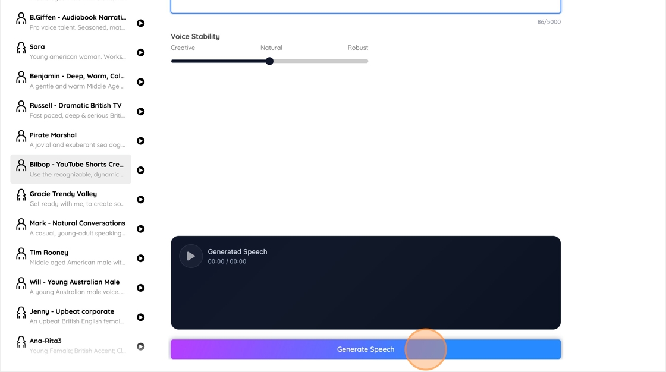Click the Voice Stability heading
This screenshot has width=666, height=372.
click(x=196, y=36)
